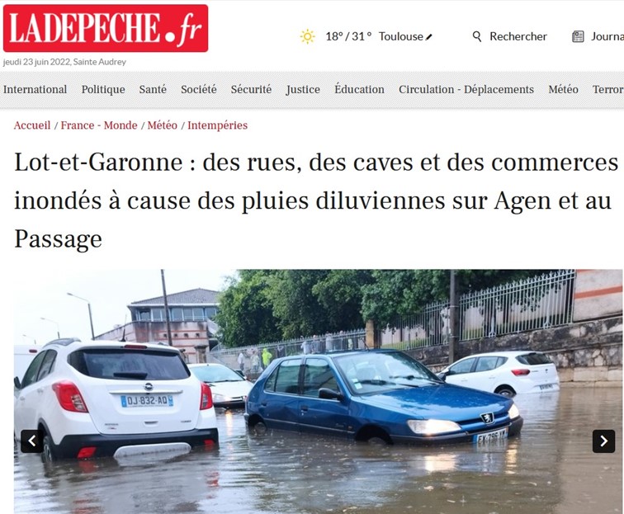Open the International section

(35, 89)
